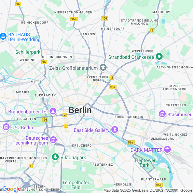Click the Friedrichshain district label
This screenshot has height=193, width=193.
(x=129, y=117)
